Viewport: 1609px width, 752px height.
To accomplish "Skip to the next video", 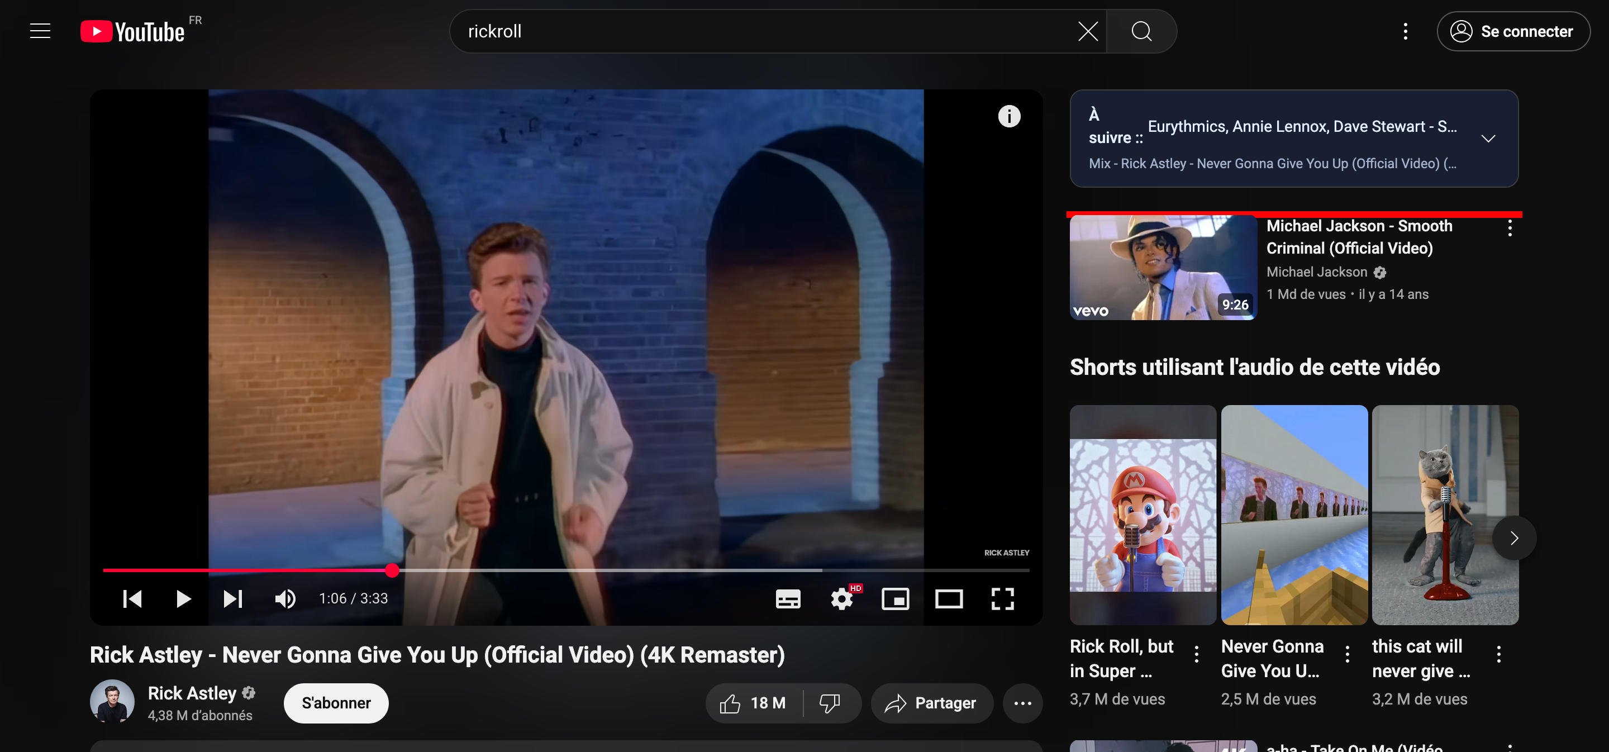I will point(233,598).
